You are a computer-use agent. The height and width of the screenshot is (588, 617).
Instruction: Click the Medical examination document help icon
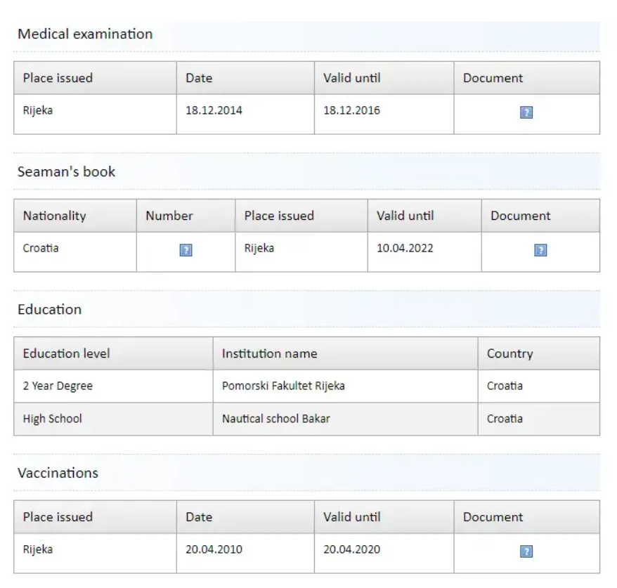pyautogui.click(x=526, y=112)
